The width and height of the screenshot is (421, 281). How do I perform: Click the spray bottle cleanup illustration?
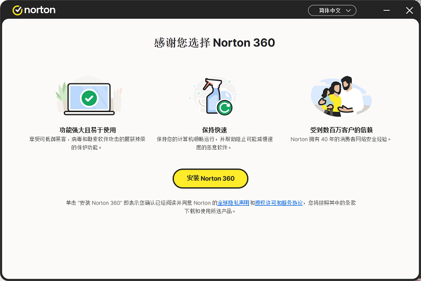pos(214,96)
